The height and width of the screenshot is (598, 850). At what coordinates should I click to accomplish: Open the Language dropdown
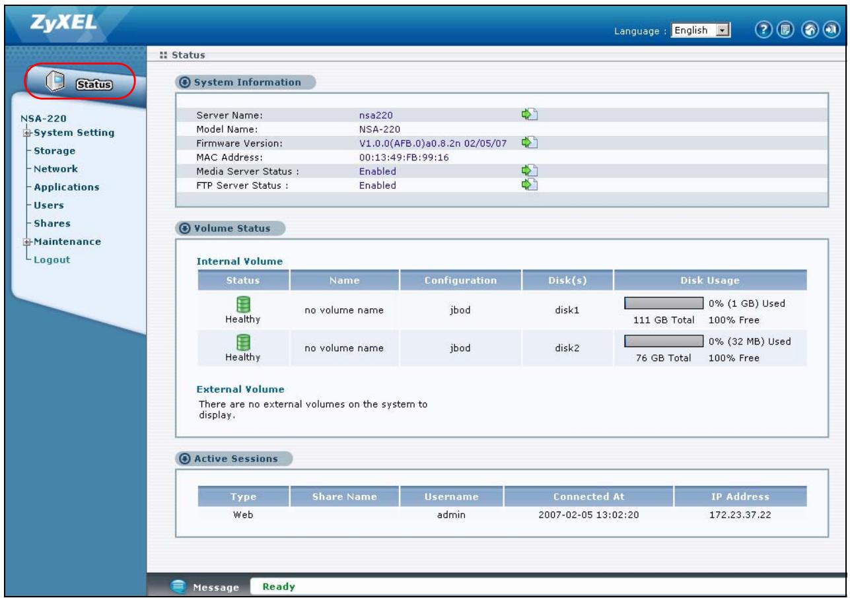[699, 31]
